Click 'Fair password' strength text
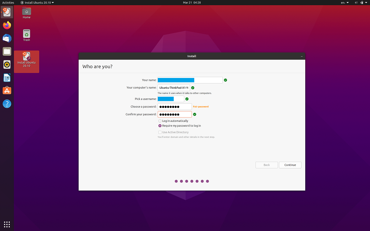Image resolution: width=370 pixels, height=231 pixels. [x=201, y=107]
